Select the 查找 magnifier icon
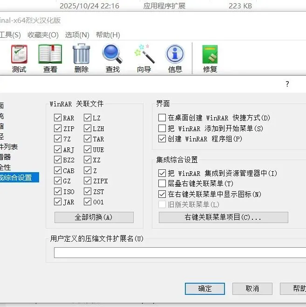The width and height of the screenshot is (306, 307). [x=112, y=54]
